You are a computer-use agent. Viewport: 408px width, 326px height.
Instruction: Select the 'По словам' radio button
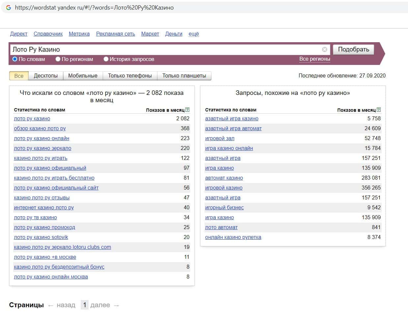tap(15, 59)
